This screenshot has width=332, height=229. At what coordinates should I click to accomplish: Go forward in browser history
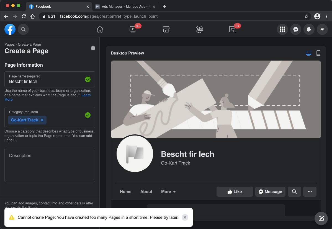click(x=15, y=16)
